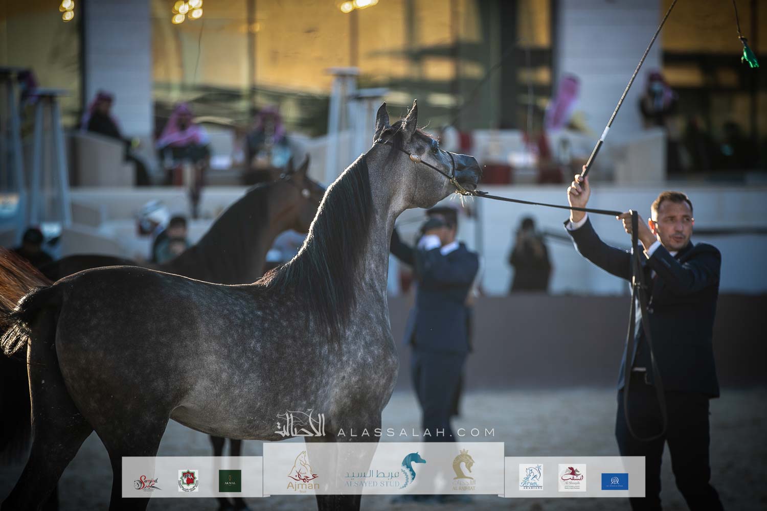The image size is (767, 511).
Task: Select the dark green AKMAL logo
Action: click(x=230, y=480)
